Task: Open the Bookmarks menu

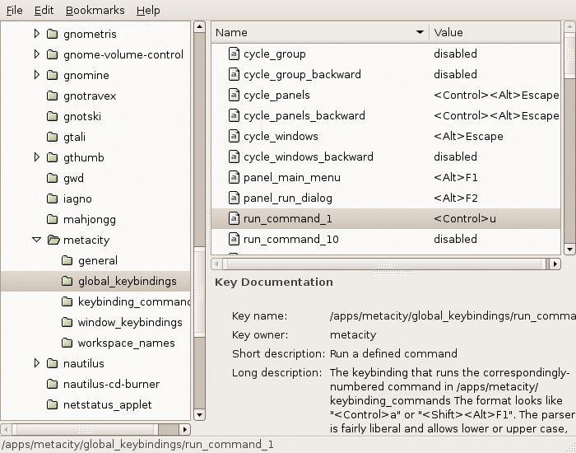Action: 95,10
